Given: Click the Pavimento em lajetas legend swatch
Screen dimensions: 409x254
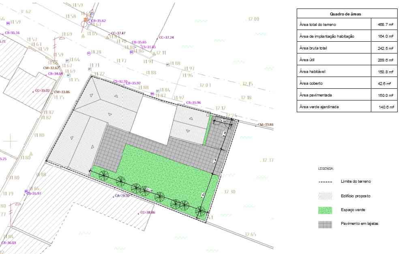Looking at the screenshot, I should pyautogui.click(x=325, y=224).
